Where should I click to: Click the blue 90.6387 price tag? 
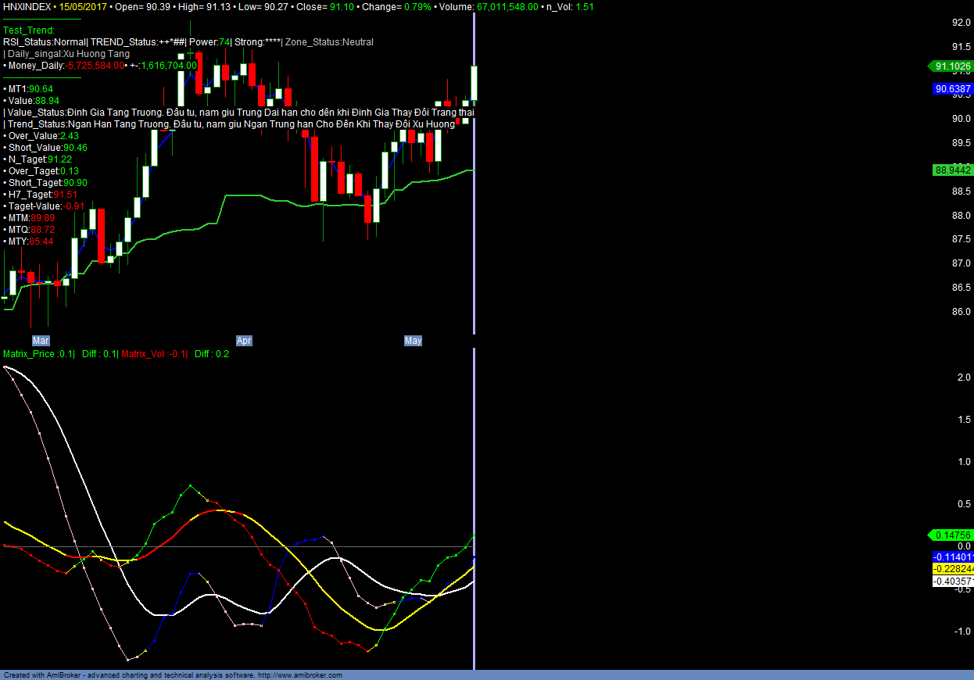952,89
